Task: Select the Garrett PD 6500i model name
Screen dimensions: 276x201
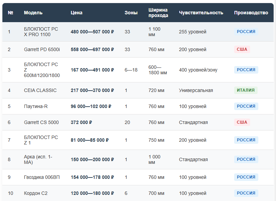Action: click(42, 49)
